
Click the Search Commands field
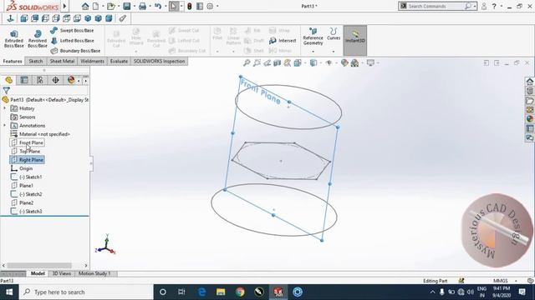[434, 6]
